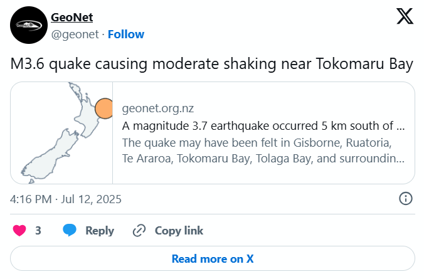Click the quake felt-in description text
424x279 pixels.
pos(263,150)
